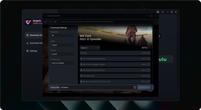This screenshot has width=201, height=110.
Task: Click the Download List sidebar icon
Action: 27,43
